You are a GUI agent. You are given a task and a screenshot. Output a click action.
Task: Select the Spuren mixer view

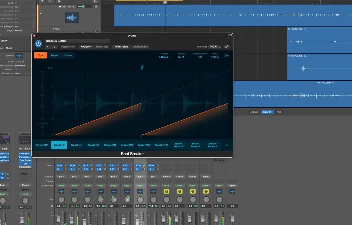tap(267, 112)
